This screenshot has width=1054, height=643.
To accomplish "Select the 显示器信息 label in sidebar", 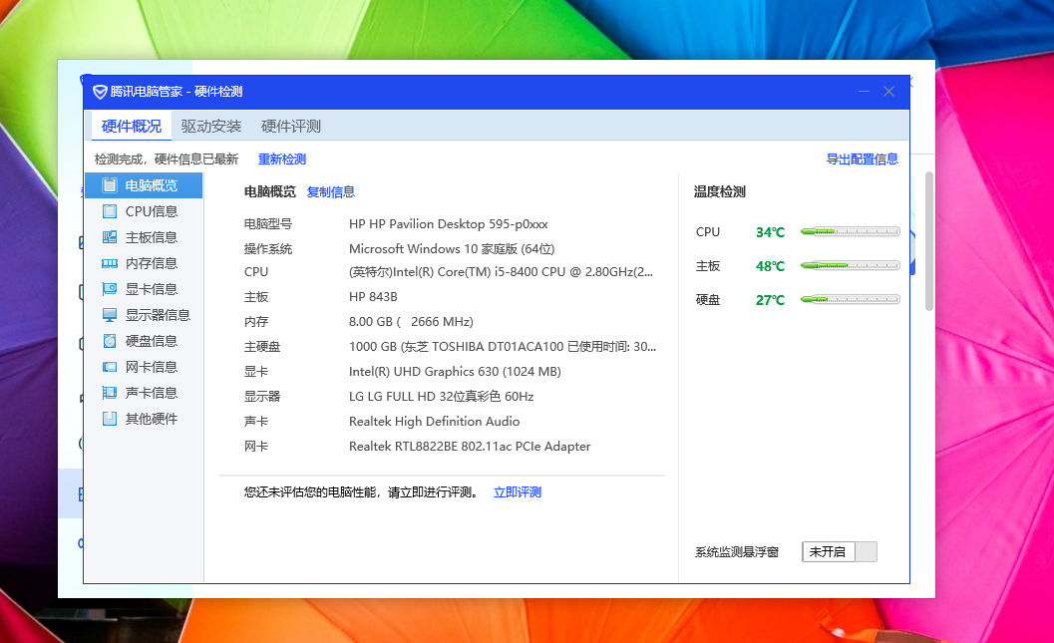I will [158, 315].
